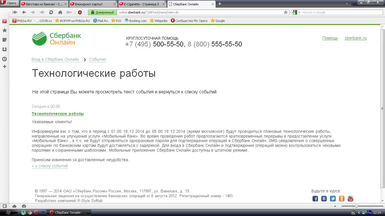Open the 'Доверенный' security badge
The width and height of the screenshot is (385, 216).
(103, 12)
